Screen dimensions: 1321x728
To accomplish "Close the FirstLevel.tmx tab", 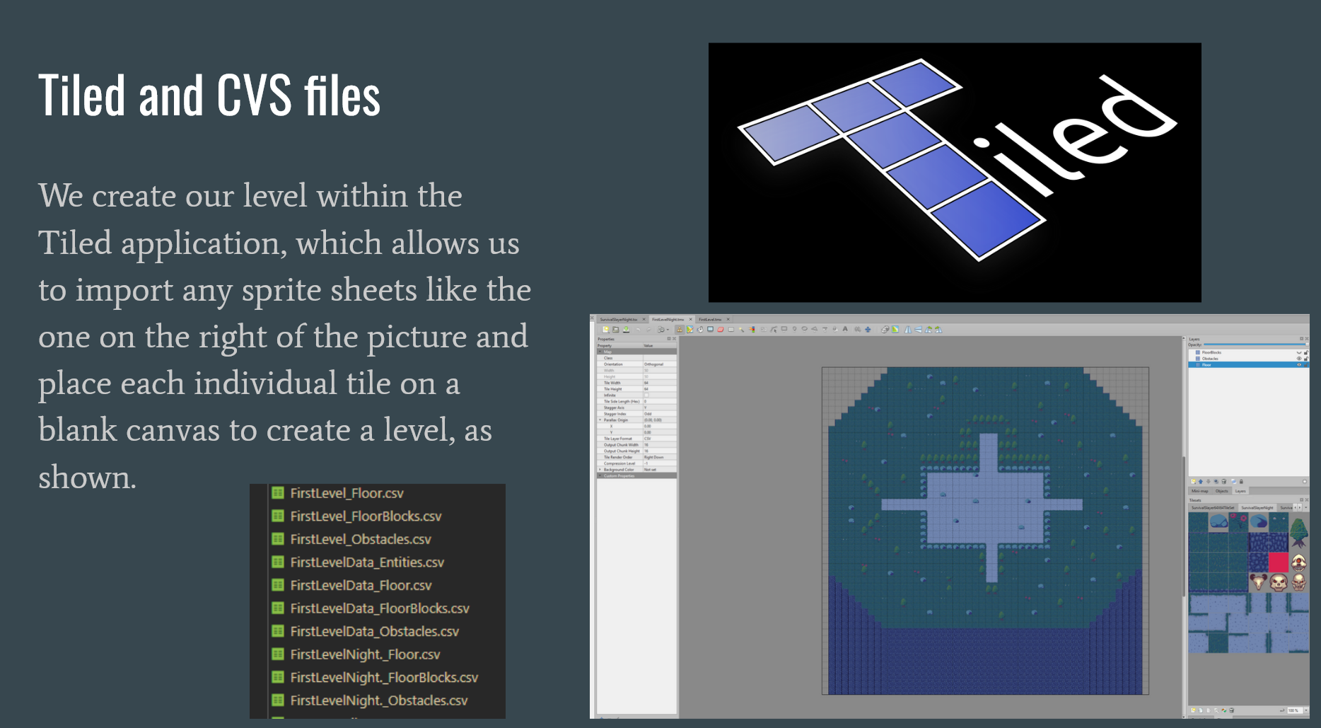I will (728, 320).
